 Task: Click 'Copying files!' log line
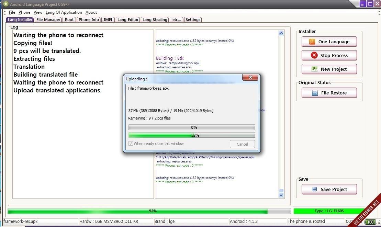pos(33,43)
